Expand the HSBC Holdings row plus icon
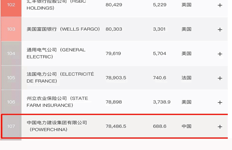 click(x=220, y=5)
